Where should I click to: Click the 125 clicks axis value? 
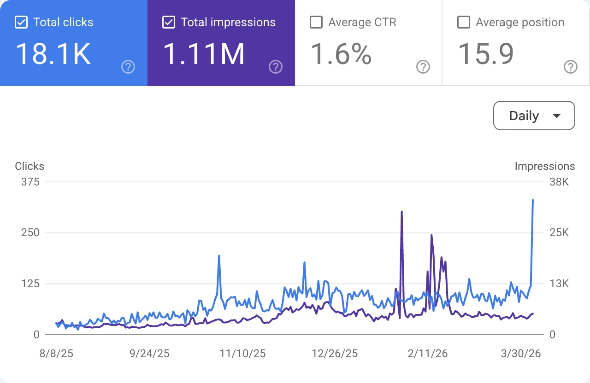(x=30, y=284)
